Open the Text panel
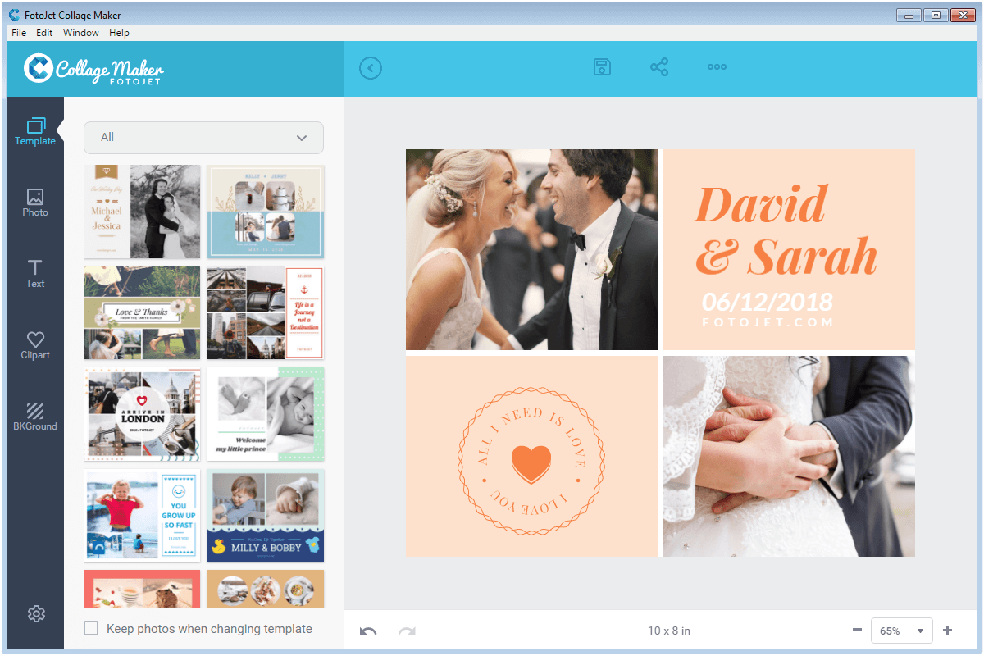The image size is (984, 656). (x=34, y=272)
